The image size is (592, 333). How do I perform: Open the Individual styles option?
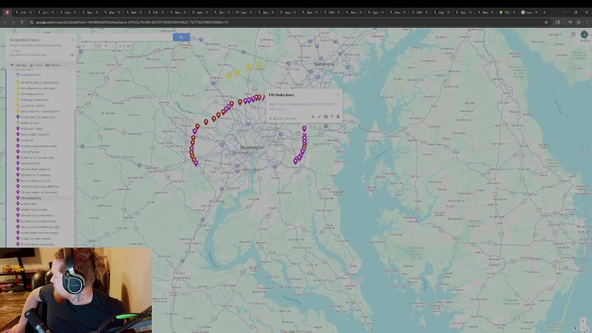tap(28, 74)
